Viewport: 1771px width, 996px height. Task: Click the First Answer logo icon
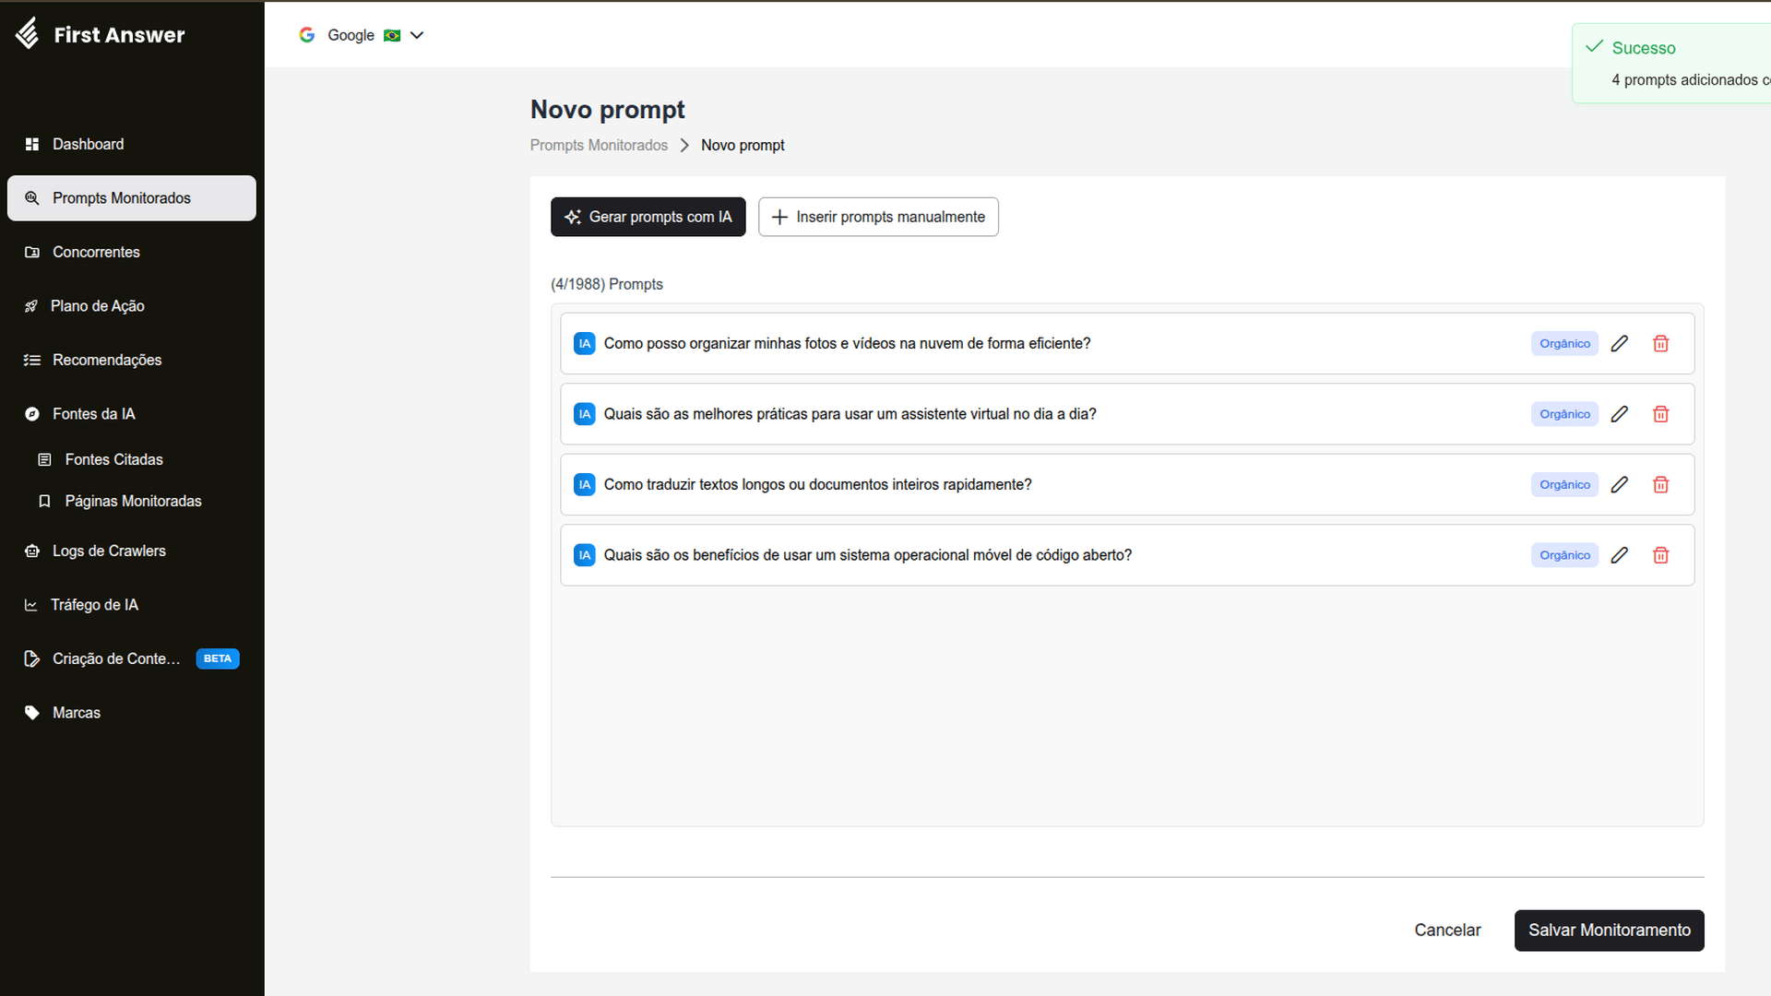(x=28, y=33)
